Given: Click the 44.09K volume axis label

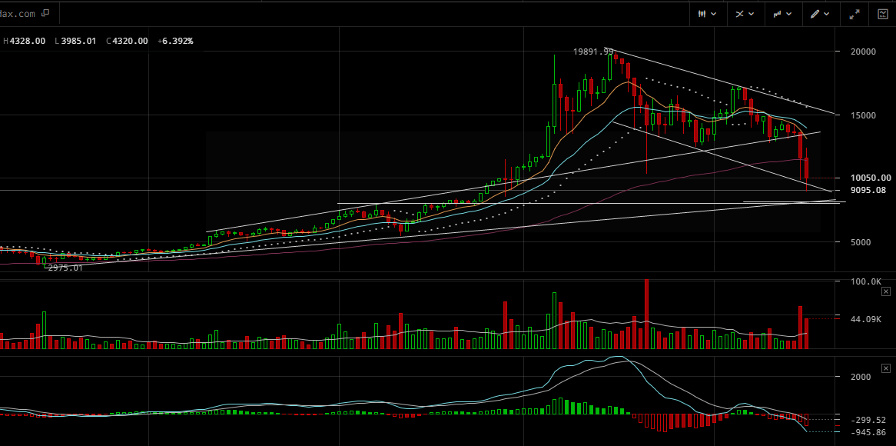Looking at the screenshot, I should 865,319.
